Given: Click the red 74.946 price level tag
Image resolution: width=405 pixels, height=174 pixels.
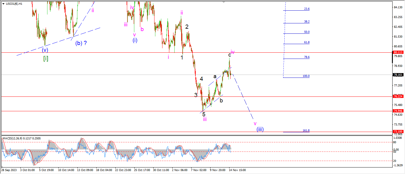Looking at the screenshot, I should coord(398,111).
